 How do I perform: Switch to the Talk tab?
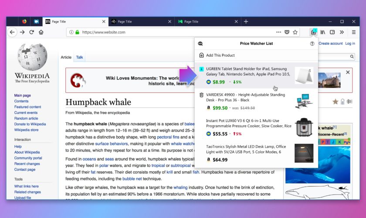point(80,57)
